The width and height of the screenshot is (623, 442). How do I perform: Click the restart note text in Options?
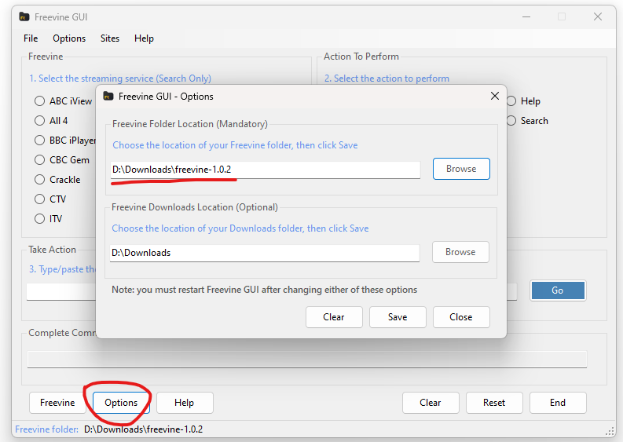(264, 290)
